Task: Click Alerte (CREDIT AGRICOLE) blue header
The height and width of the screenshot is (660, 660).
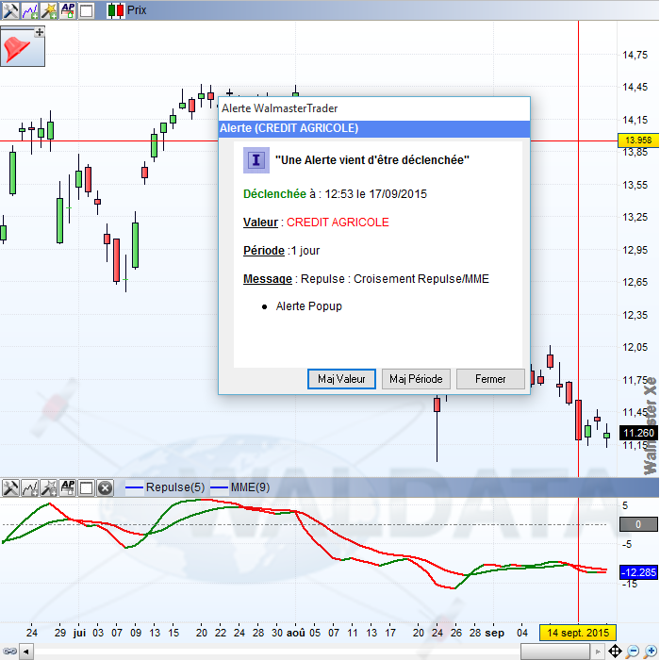Action: (374, 129)
